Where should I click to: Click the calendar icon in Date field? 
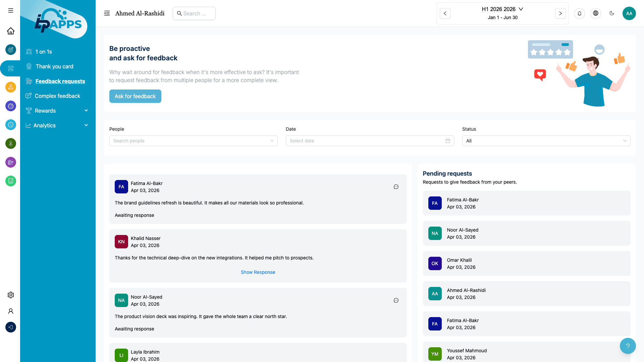click(x=448, y=141)
